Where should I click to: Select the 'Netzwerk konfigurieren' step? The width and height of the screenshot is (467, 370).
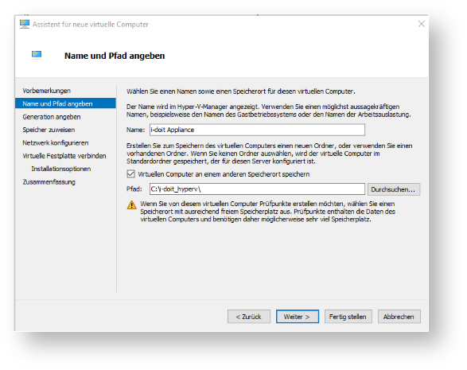tap(56, 143)
